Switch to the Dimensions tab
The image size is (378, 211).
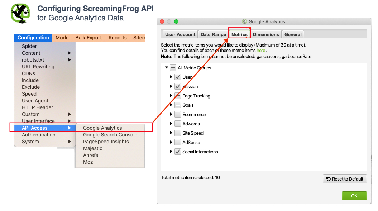point(266,34)
